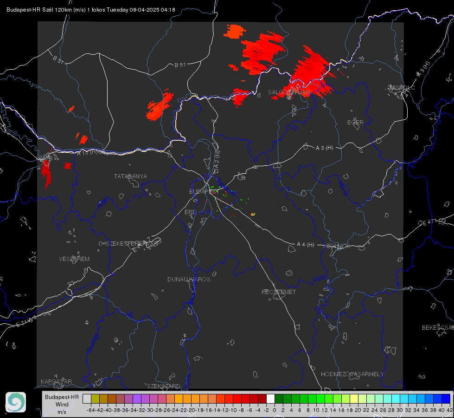Click the blue Pest county label
The width and height of the screenshot is (454, 418).
point(319,280)
